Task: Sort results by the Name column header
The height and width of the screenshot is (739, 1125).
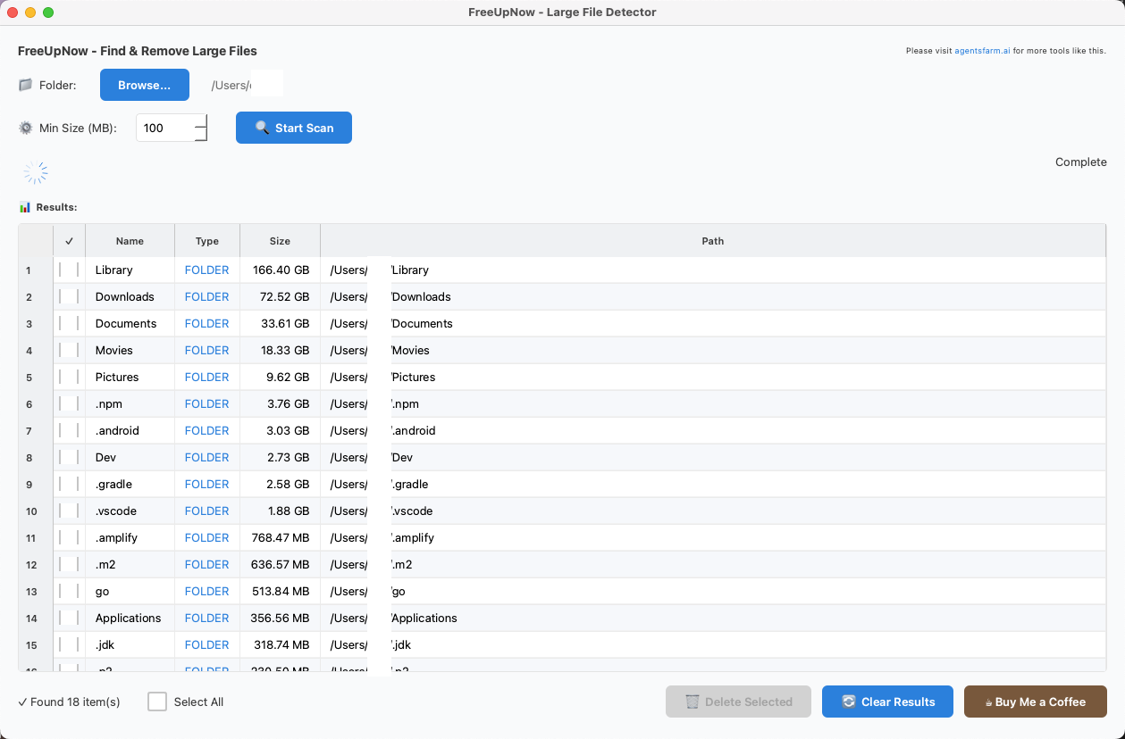Action: [x=130, y=241]
